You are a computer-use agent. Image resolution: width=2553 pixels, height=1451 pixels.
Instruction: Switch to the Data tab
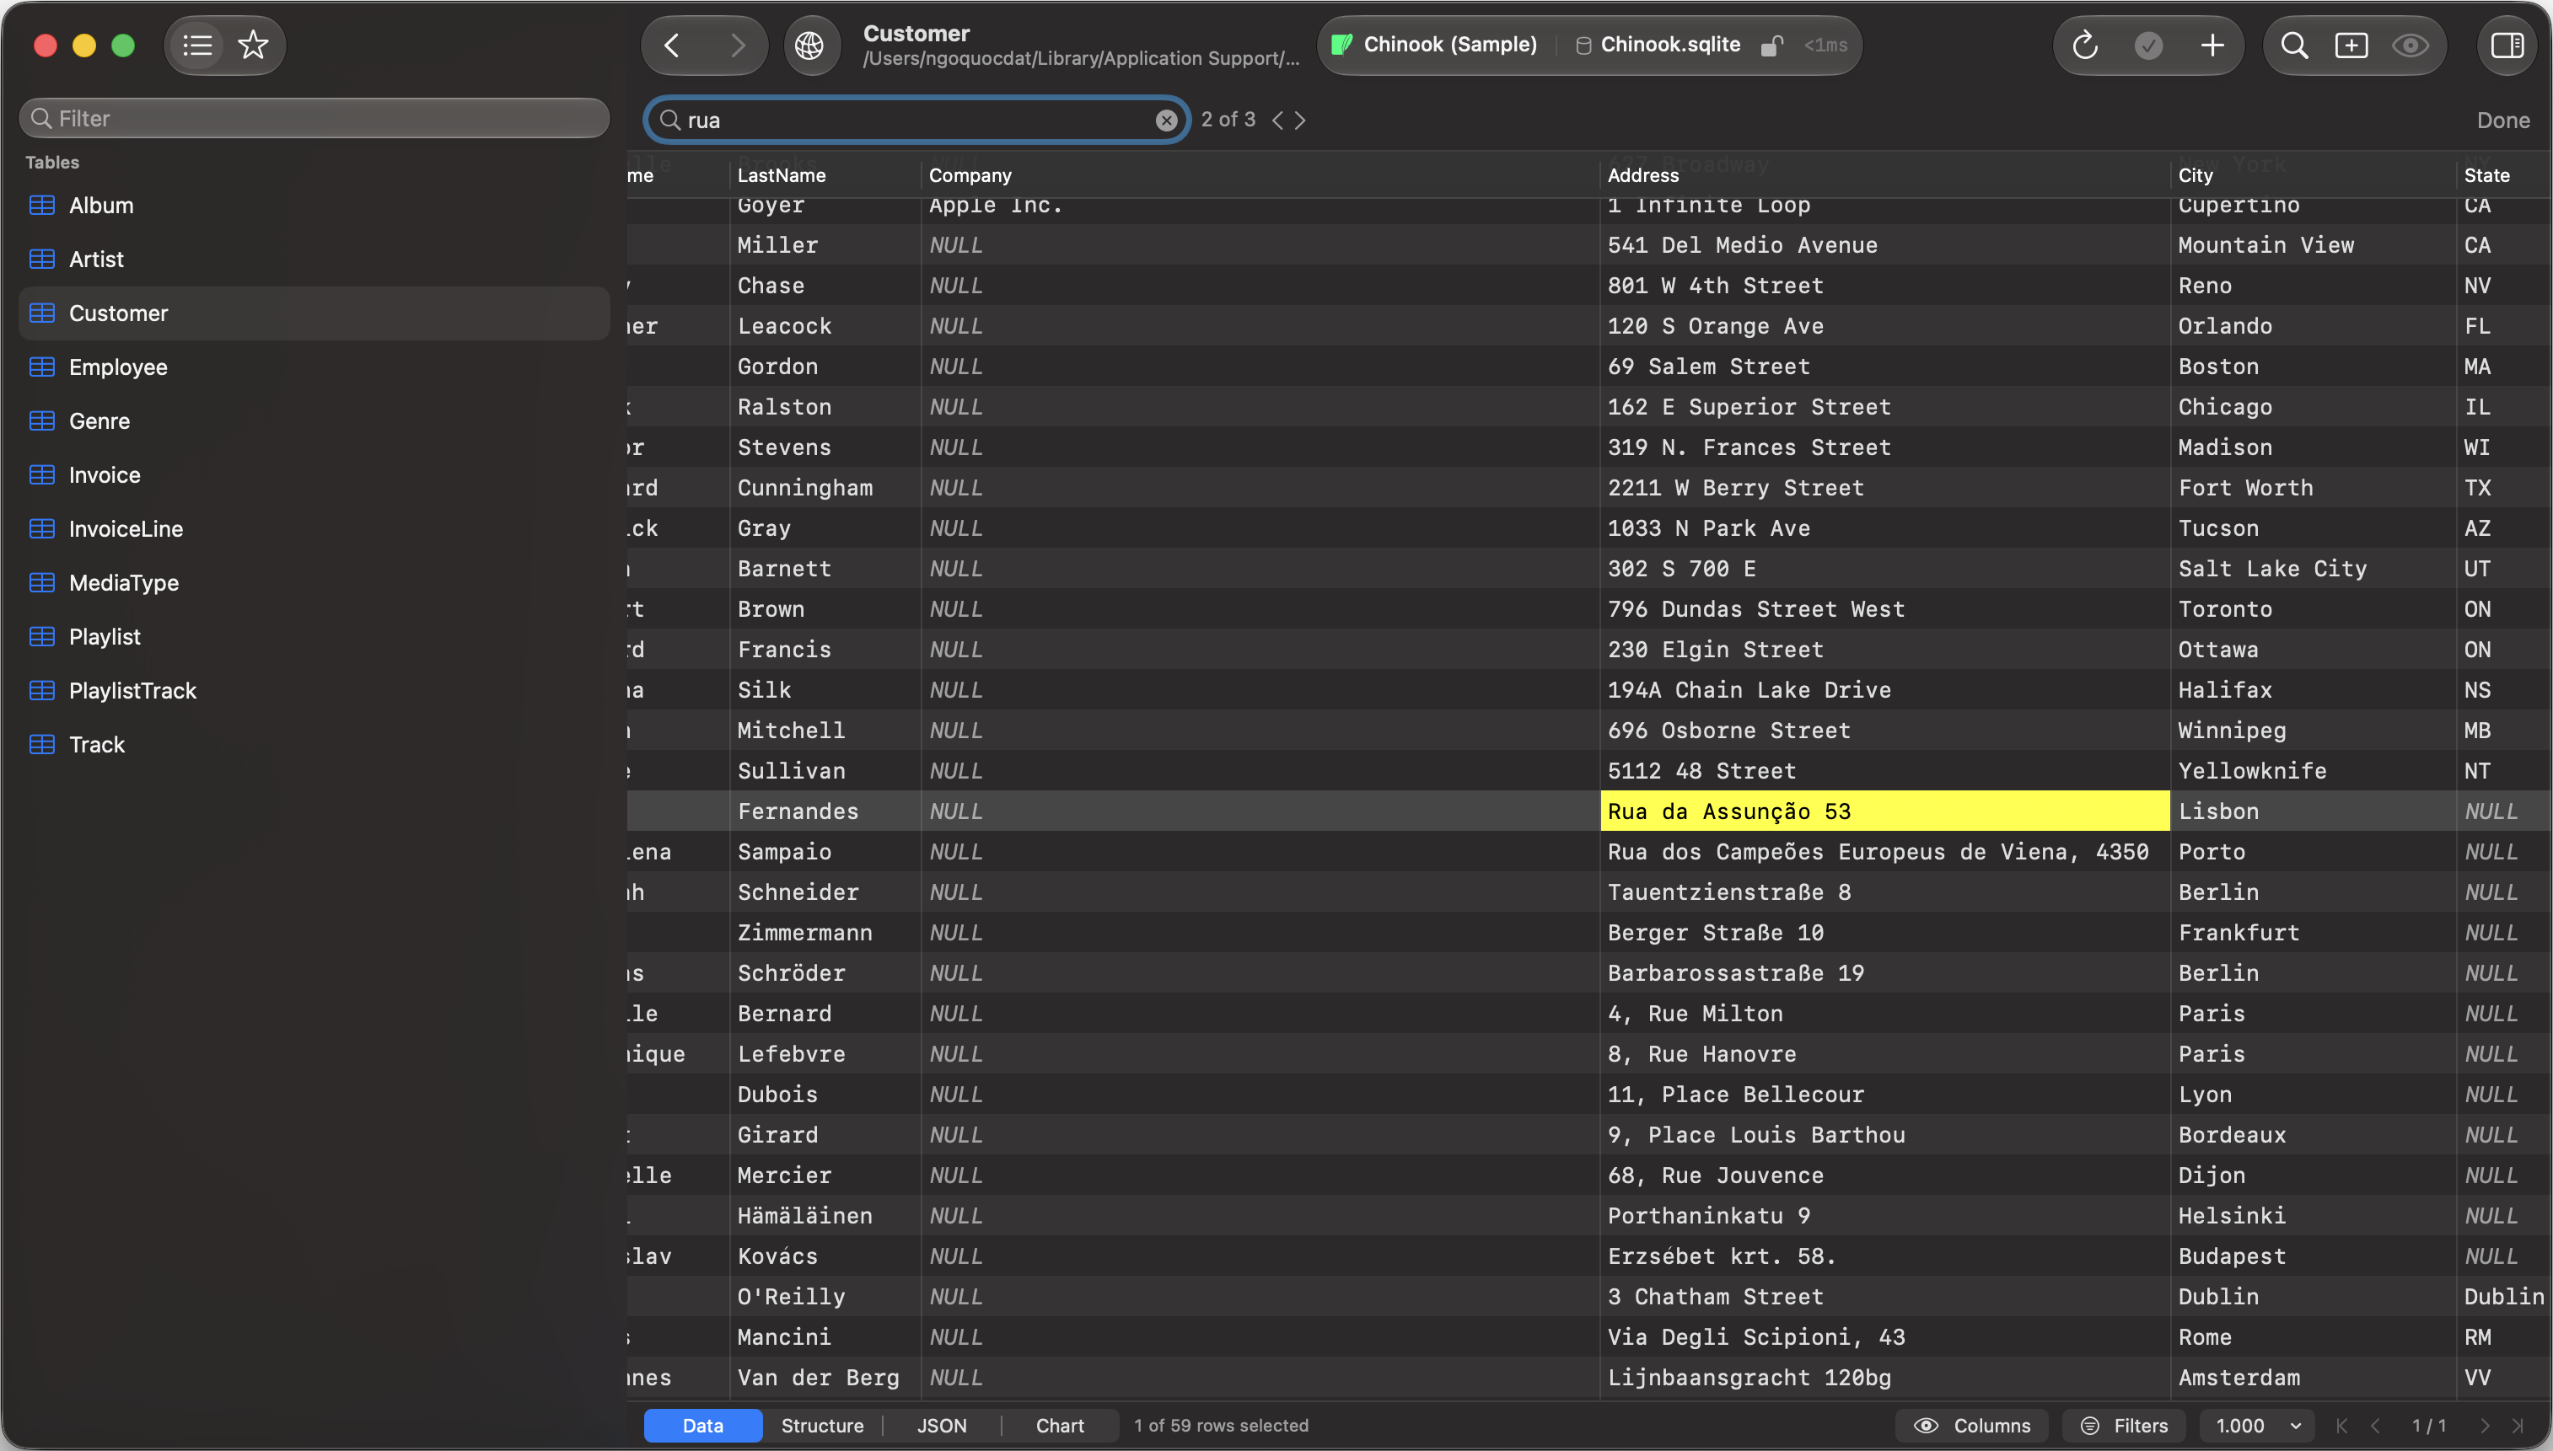tap(703, 1425)
